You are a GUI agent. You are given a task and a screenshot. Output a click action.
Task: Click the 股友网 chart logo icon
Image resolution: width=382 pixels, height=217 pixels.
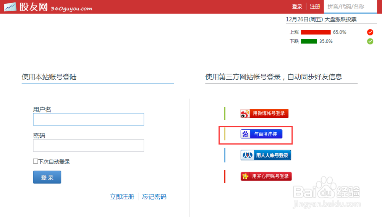click(x=10, y=7)
